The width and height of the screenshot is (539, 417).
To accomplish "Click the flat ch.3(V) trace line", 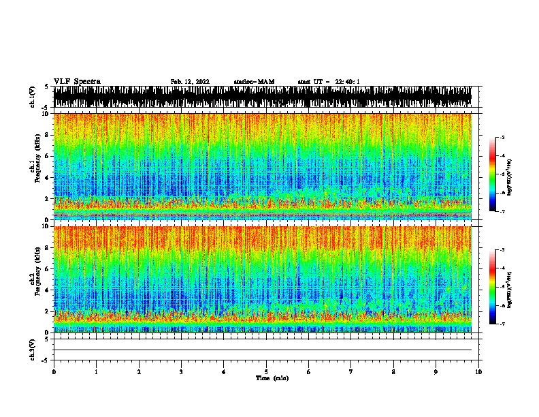I will pyautogui.click(x=263, y=350).
